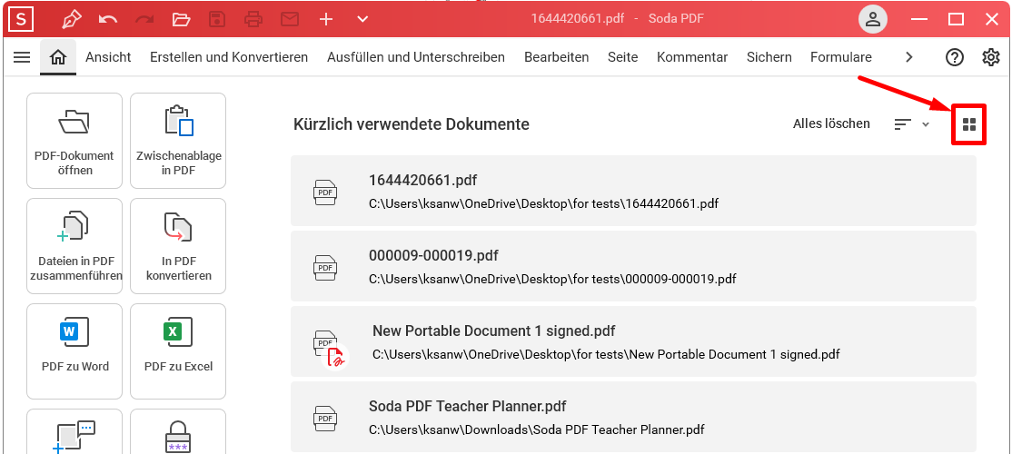Open the settings gear icon

991,57
